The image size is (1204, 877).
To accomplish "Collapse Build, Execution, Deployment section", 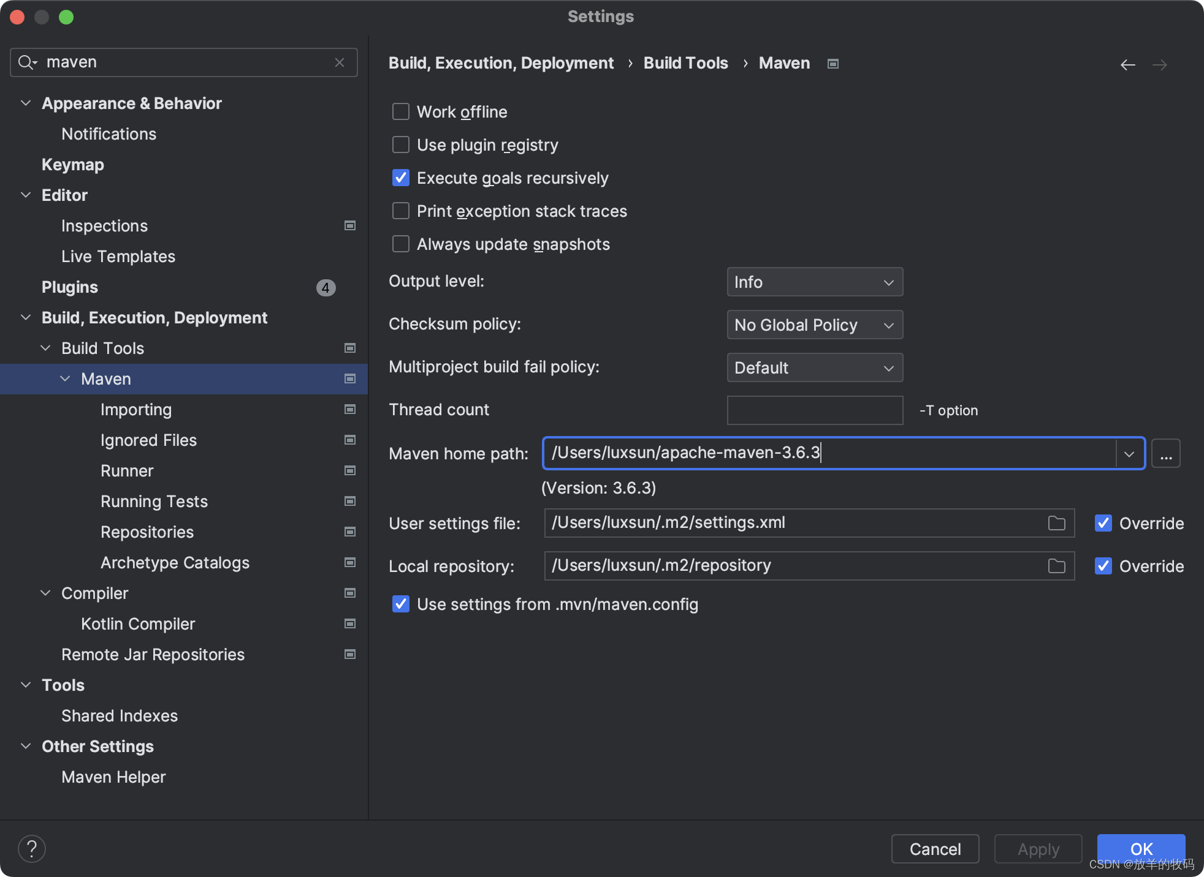I will pyautogui.click(x=26, y=317).
